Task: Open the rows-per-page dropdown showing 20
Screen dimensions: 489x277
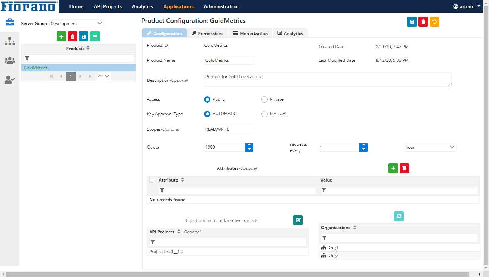Action: pyautogui.click(x=104, y=76)
